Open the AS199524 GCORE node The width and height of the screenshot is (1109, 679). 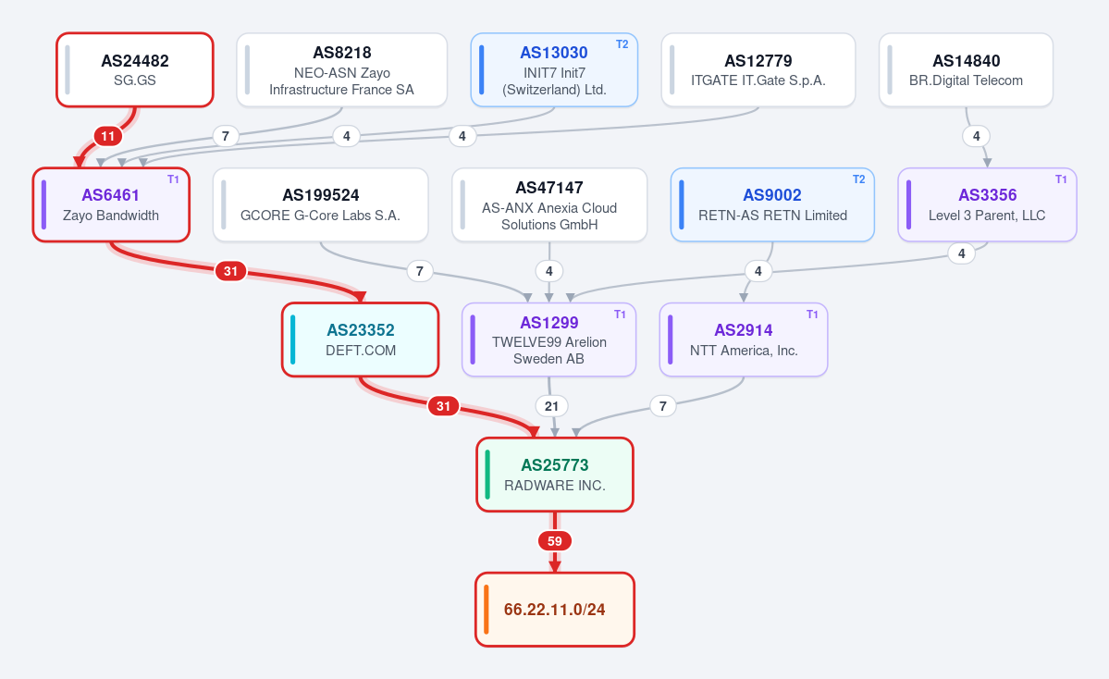tap(320, 205)
